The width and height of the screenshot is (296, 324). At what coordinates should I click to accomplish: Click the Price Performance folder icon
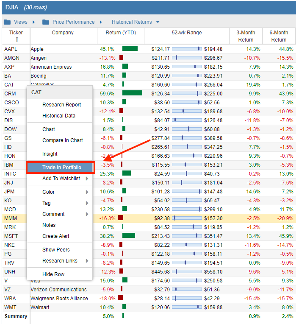[46, 22]
